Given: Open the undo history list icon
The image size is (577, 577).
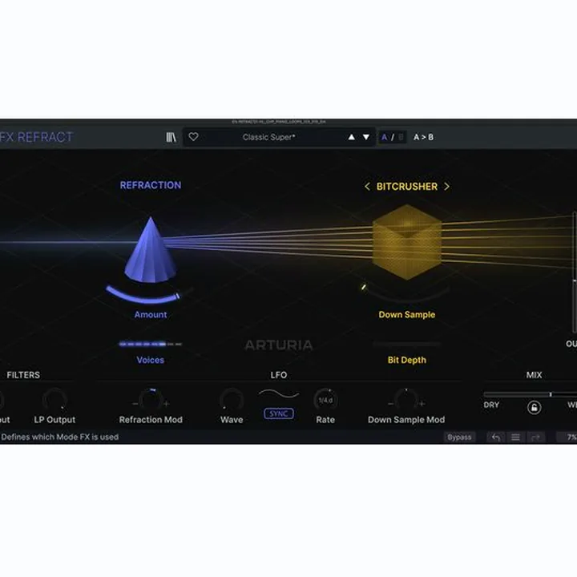Looking at the screenshot, I should click(515, 438).
